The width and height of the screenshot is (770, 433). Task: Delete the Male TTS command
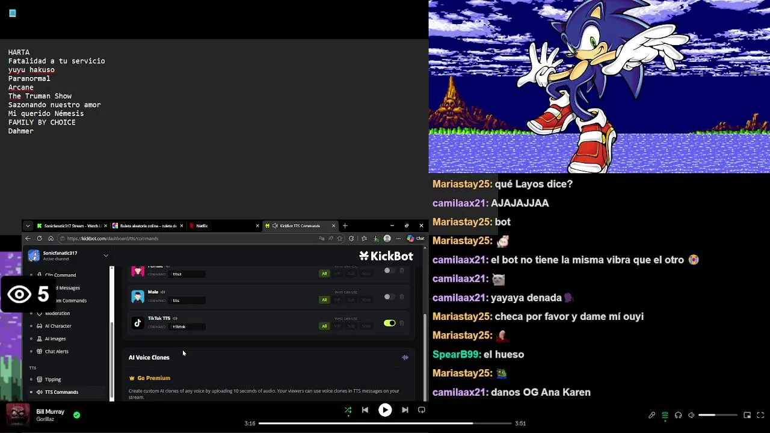[402, 297]
